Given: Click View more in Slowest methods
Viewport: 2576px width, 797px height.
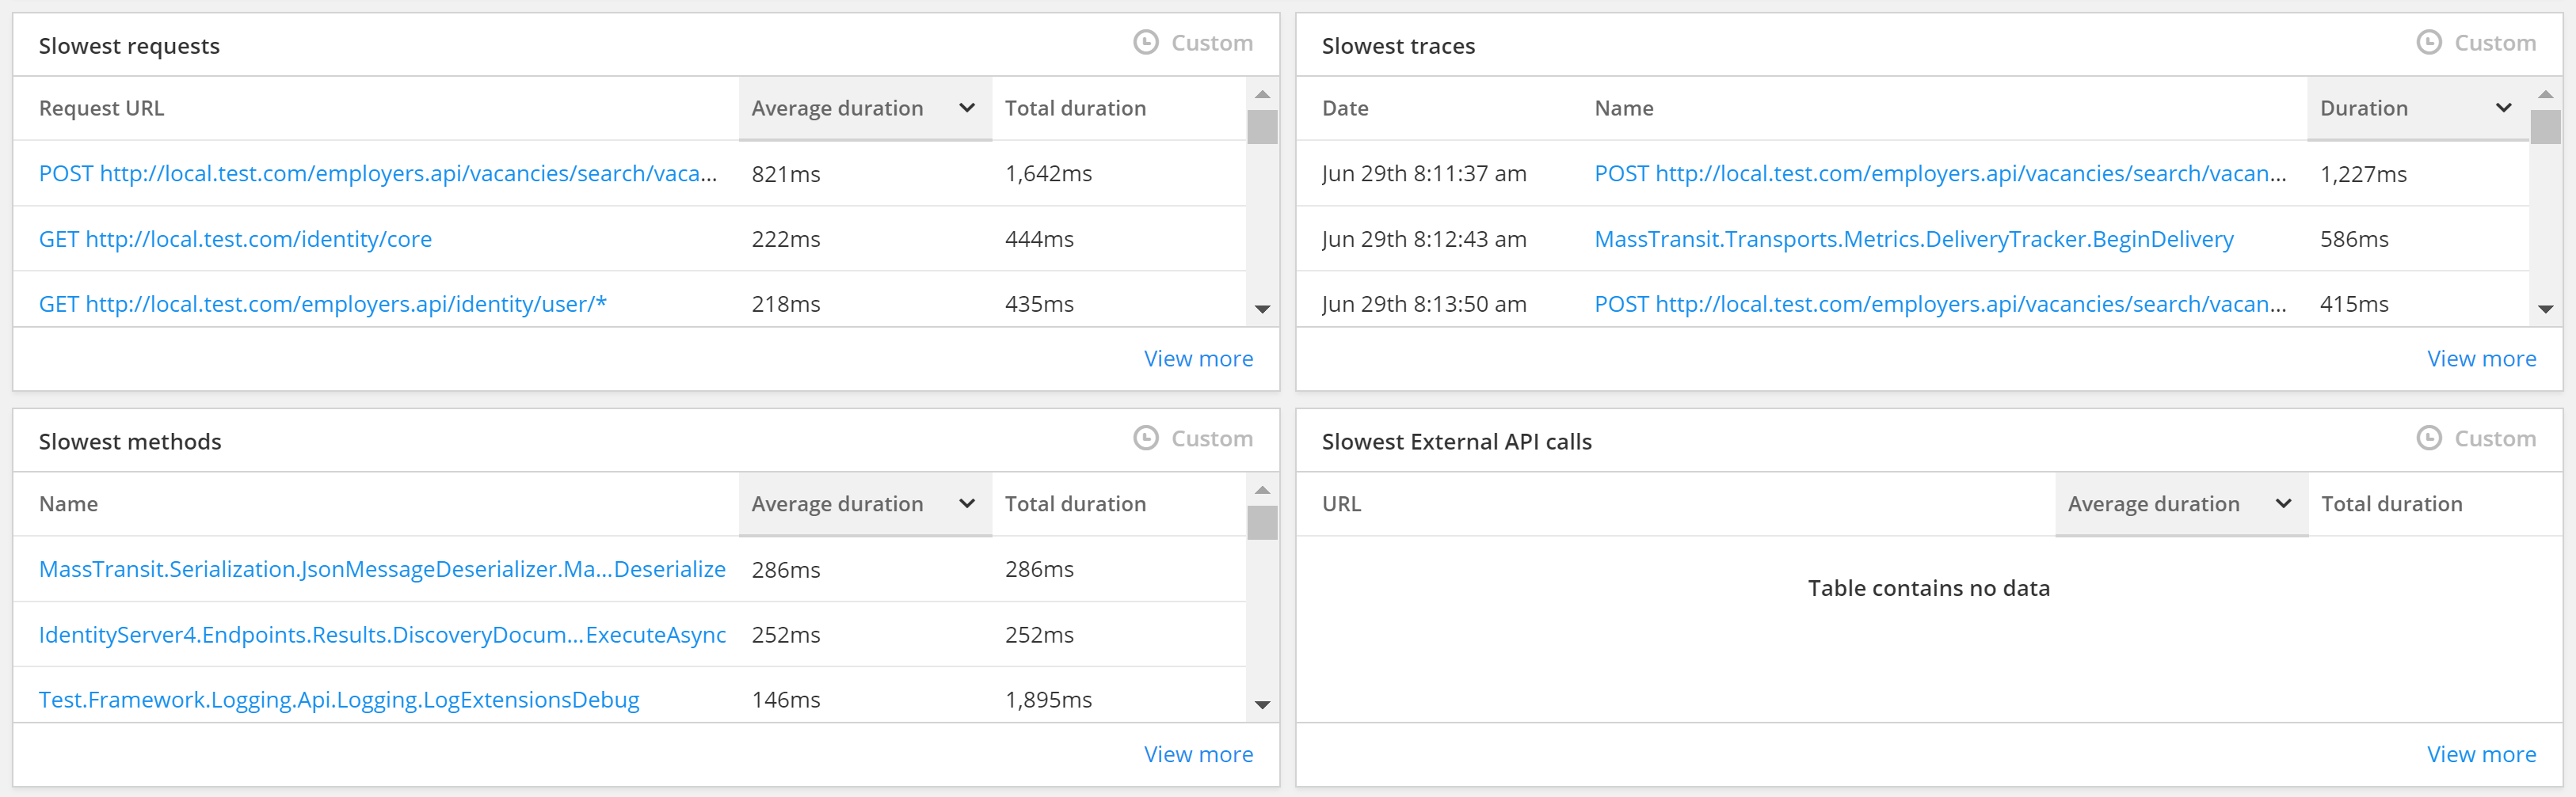Looking at the screenshot, I should (1198, 754).
